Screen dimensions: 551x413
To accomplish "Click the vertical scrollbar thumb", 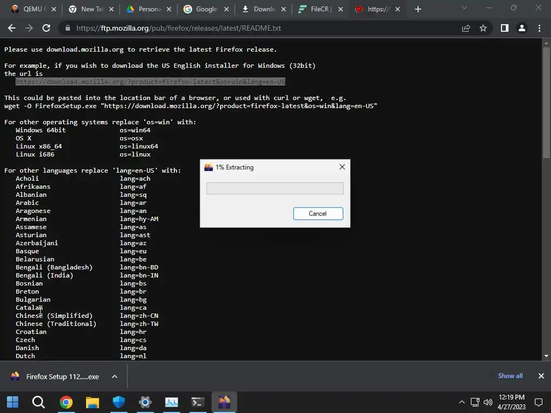I will click(x=546, y=102).
